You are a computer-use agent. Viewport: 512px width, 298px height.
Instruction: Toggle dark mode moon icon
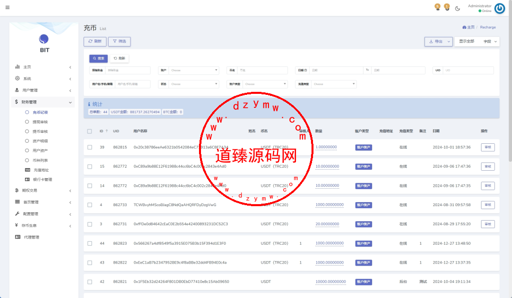pos(457,8)
